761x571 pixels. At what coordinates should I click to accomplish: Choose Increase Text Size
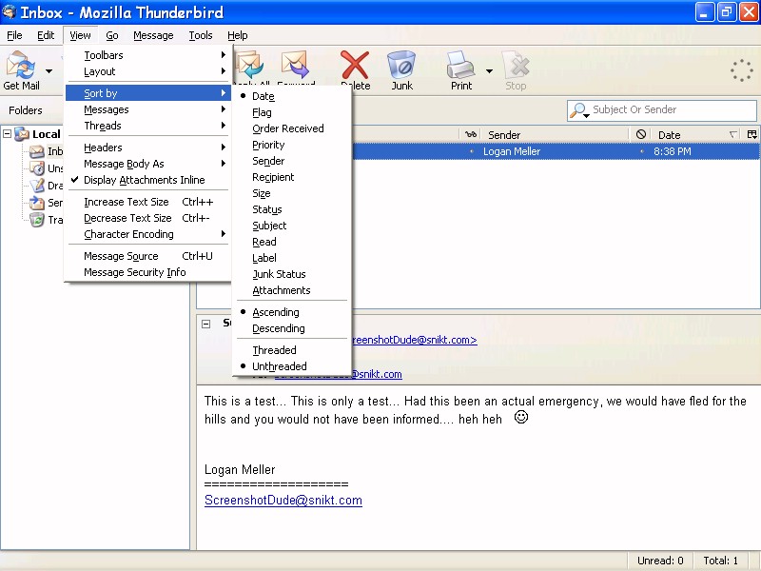(x=147, y=202)
